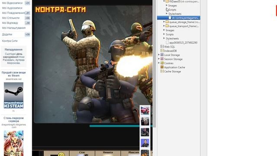Screen dimensions: 277x156
Task: Click the red car friend avatar
Action: click(x=145, y=110)
